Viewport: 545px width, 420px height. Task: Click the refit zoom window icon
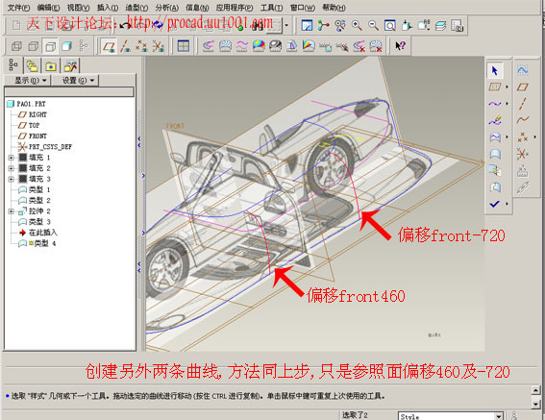[390, 25]
